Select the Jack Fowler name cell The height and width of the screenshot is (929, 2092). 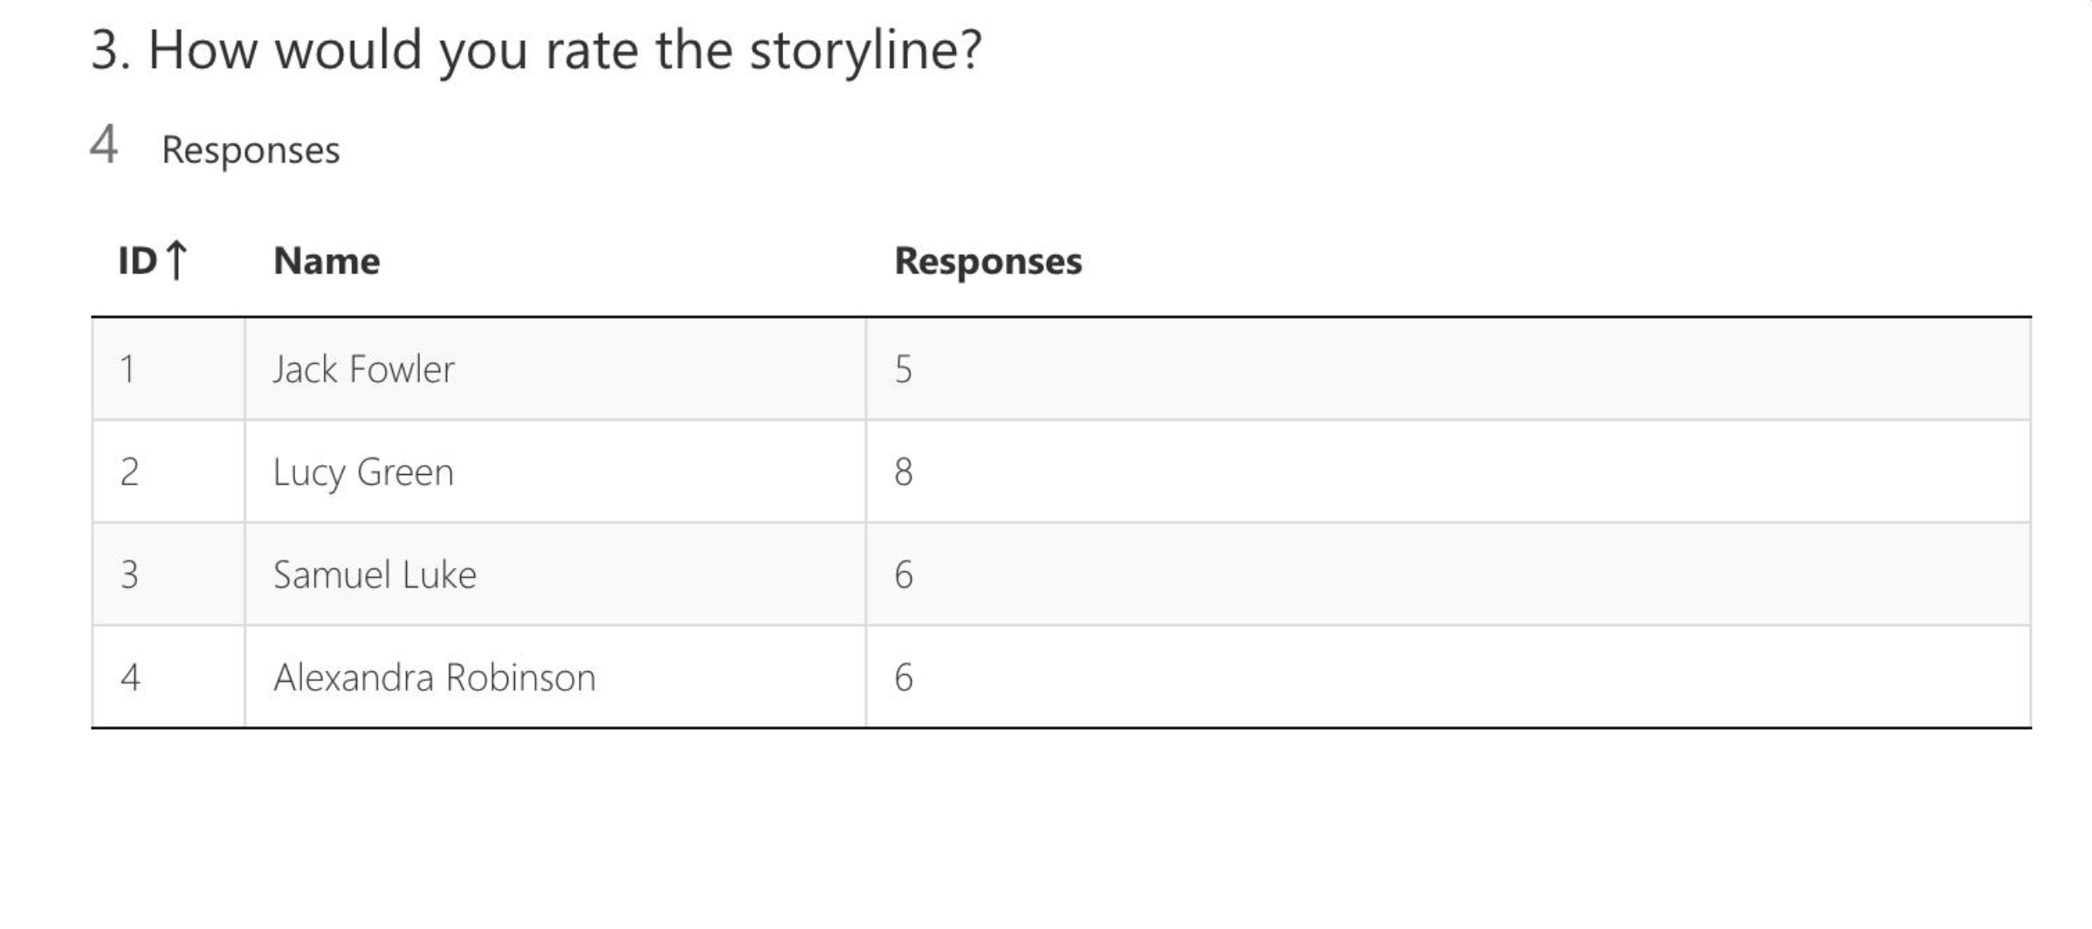(363, 369)
